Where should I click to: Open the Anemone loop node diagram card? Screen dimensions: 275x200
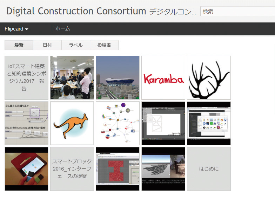click(27, 124)
